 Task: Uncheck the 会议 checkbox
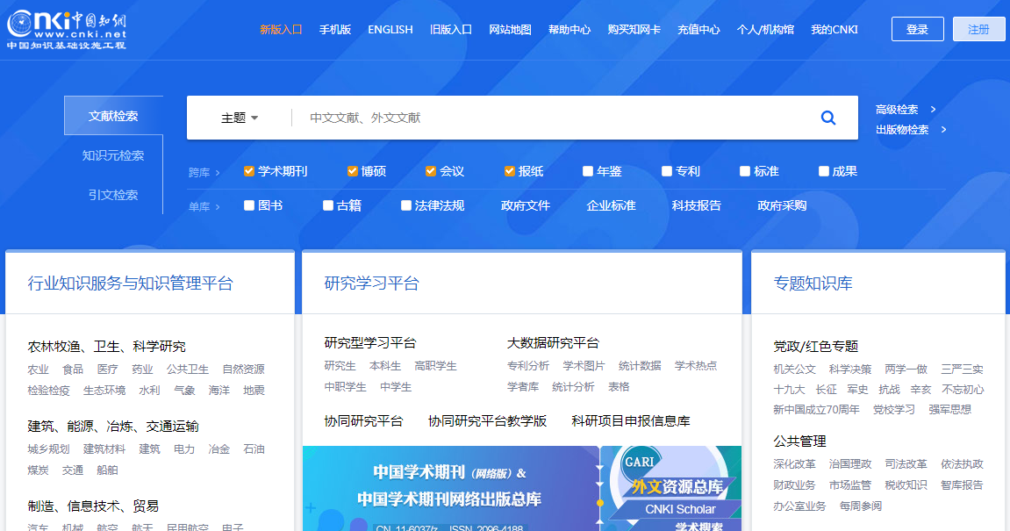[431, 171]
